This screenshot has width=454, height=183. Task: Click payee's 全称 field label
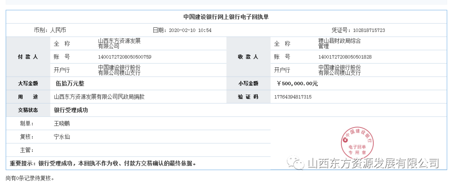[x=282, y=44]
